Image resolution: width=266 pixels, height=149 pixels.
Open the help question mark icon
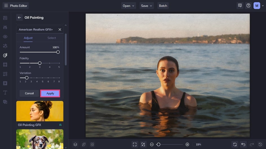click(248, 6)
